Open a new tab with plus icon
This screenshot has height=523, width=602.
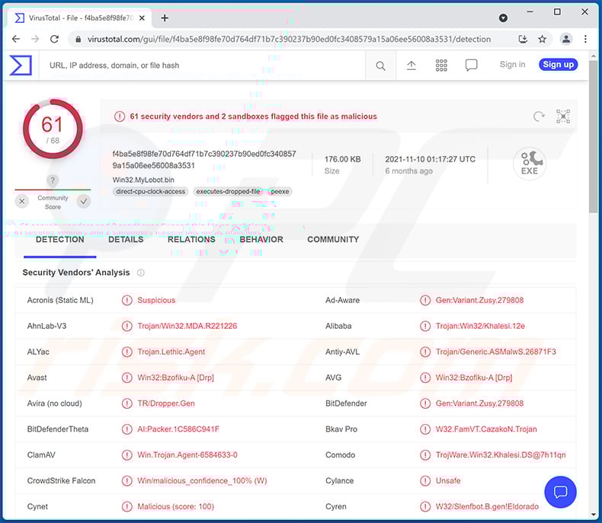pyautogui.click(x=165, y=18)
